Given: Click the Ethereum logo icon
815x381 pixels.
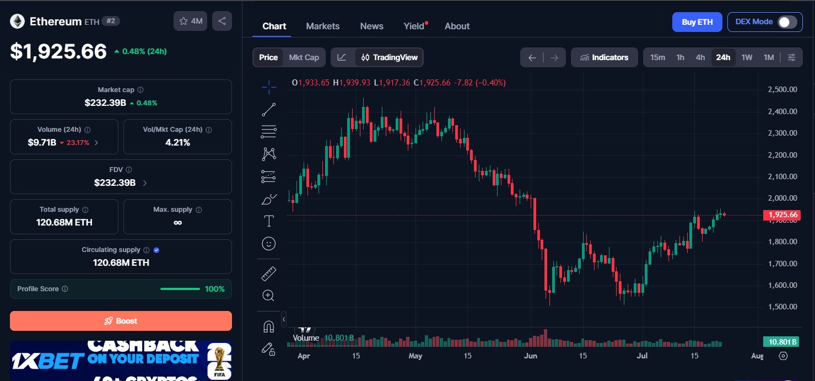Looking at the screenshot, I should (x=17, y=22).
